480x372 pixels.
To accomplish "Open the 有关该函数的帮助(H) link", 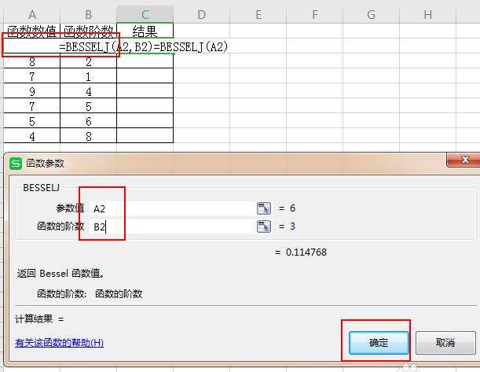I will click(59, 343).
